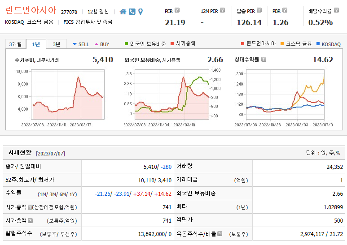This screenshot has height=245, width=347.
Task: Switch chart to 3년 tab
Action: 57,44
